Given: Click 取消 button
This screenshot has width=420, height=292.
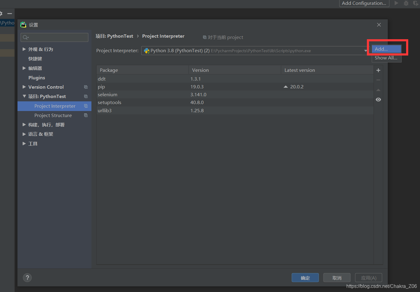Looking at the screenshot, I should (x=337, y=278).
